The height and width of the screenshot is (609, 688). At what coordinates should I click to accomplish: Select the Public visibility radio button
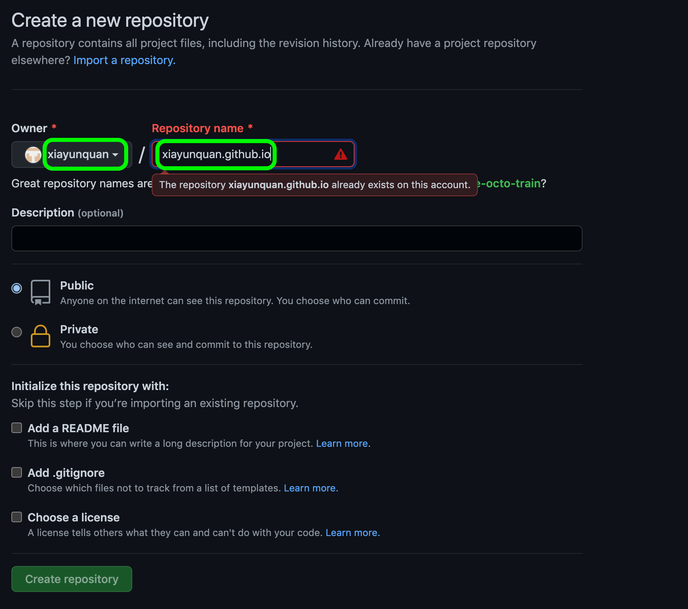point(17,288)
